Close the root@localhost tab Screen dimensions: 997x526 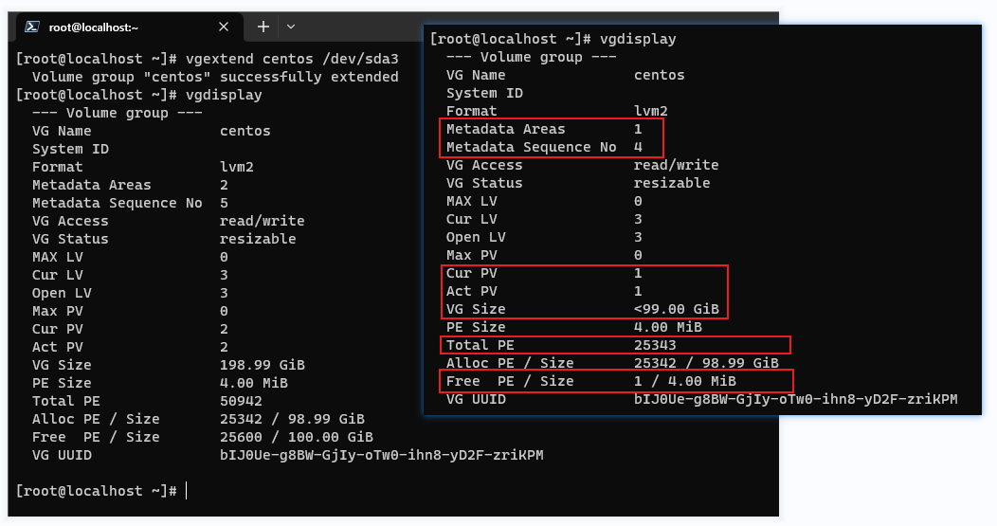224,27
